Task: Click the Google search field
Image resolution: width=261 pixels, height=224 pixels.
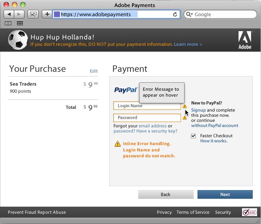Action: (220, 14)
